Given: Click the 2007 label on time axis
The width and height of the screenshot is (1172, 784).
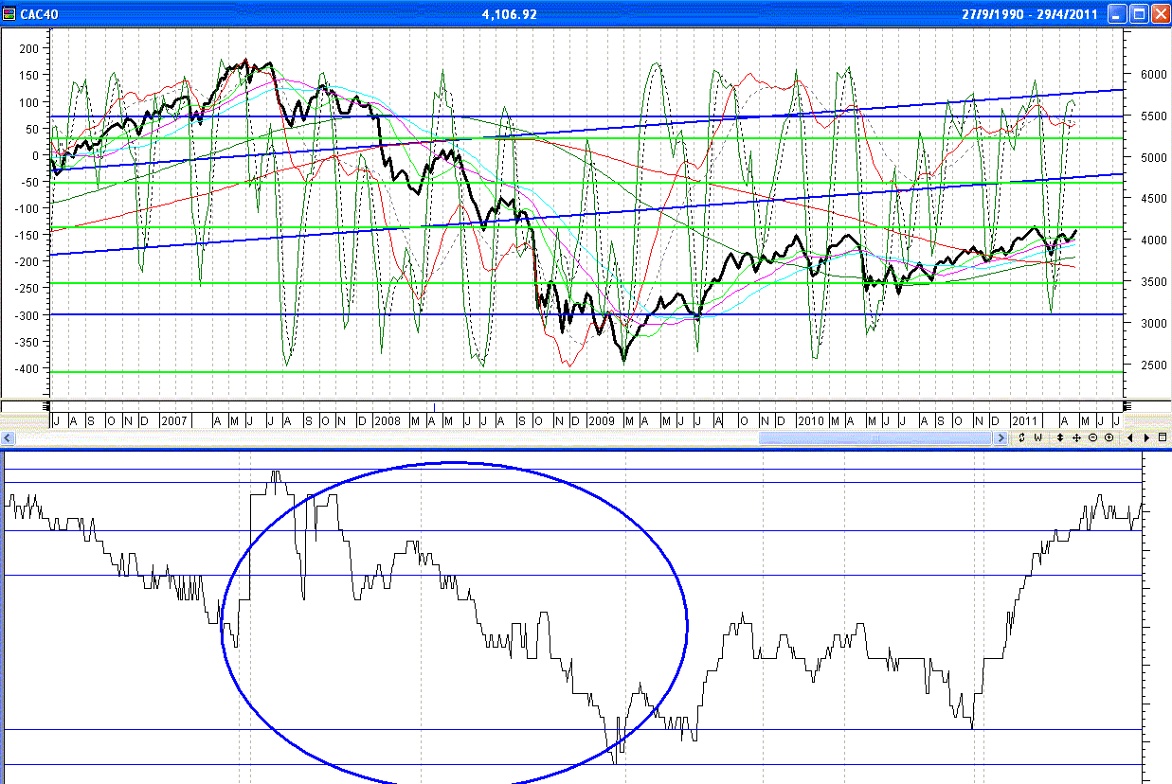Looking at the screenshot, I should [x=173, y=419].
